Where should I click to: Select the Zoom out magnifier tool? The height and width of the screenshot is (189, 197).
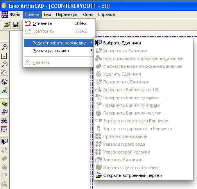click(x=4, y=64)
